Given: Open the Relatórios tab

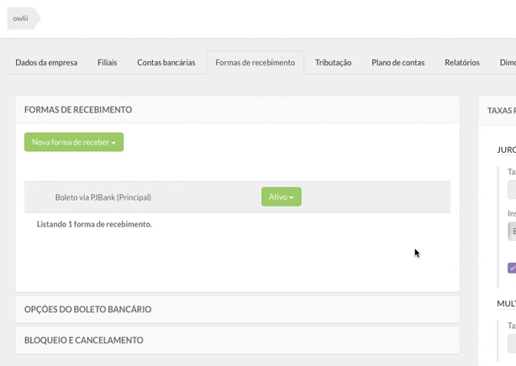Looking at the screenshot, I should (462, 62).
